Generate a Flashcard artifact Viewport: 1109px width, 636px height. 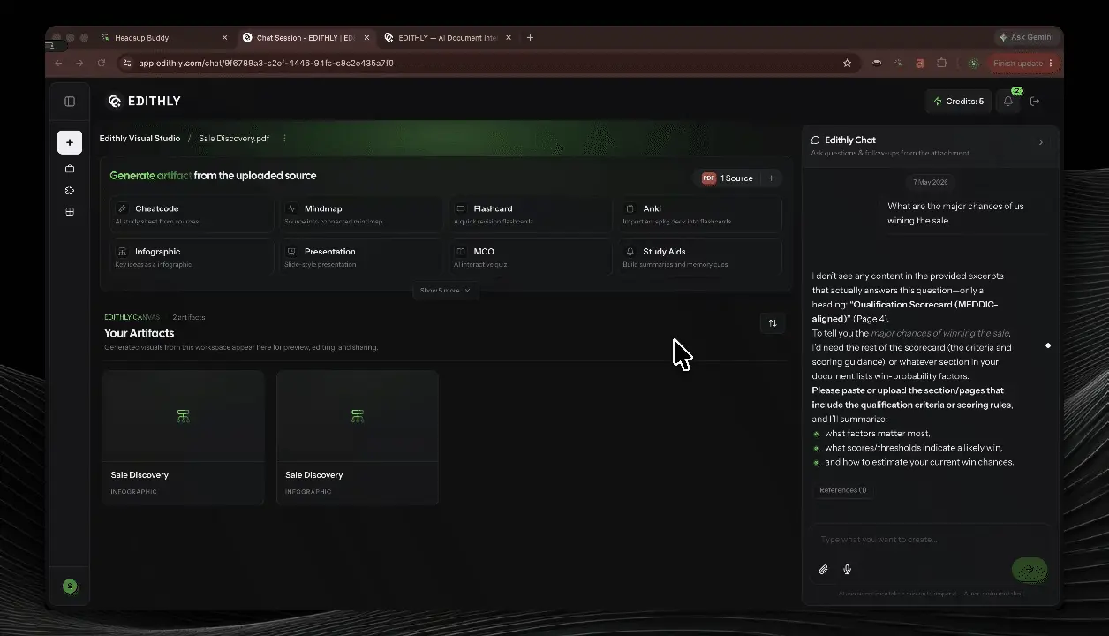[530, 215]
